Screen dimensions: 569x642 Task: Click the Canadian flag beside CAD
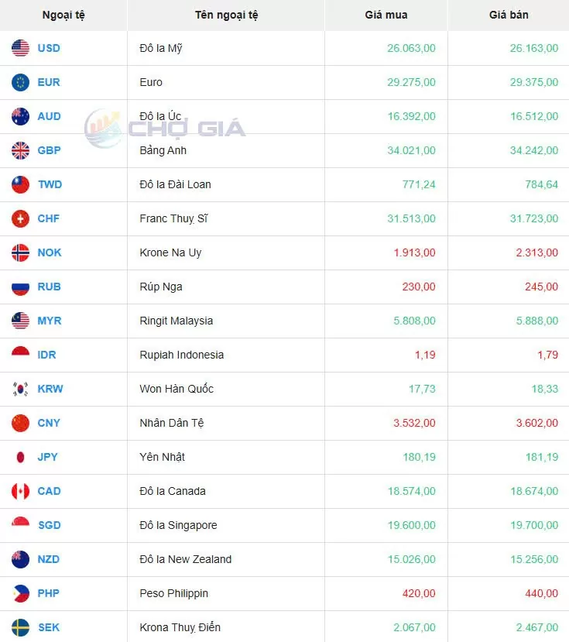pyautogui.click(x=20, y=491)
